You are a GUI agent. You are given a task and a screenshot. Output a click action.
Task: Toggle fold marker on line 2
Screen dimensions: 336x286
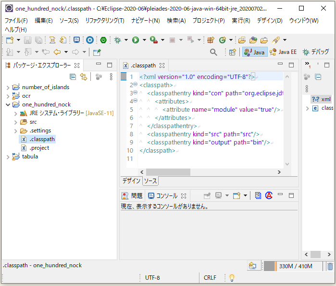click(136, 84)
